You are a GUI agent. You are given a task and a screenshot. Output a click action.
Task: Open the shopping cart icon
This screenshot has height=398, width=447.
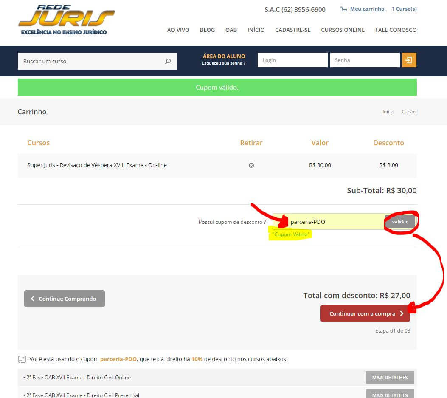point(343,9)
